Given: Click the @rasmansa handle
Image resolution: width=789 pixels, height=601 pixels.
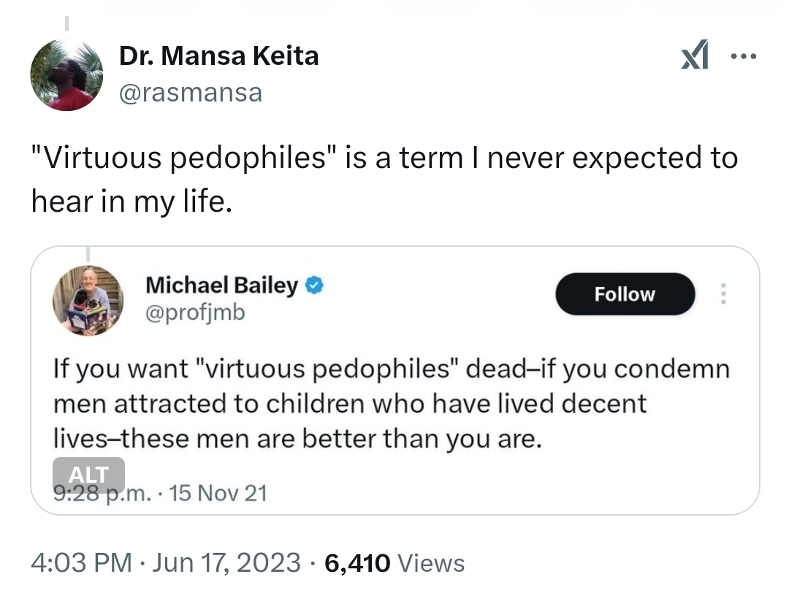Looking at the screenshot, I should [190, 93].
